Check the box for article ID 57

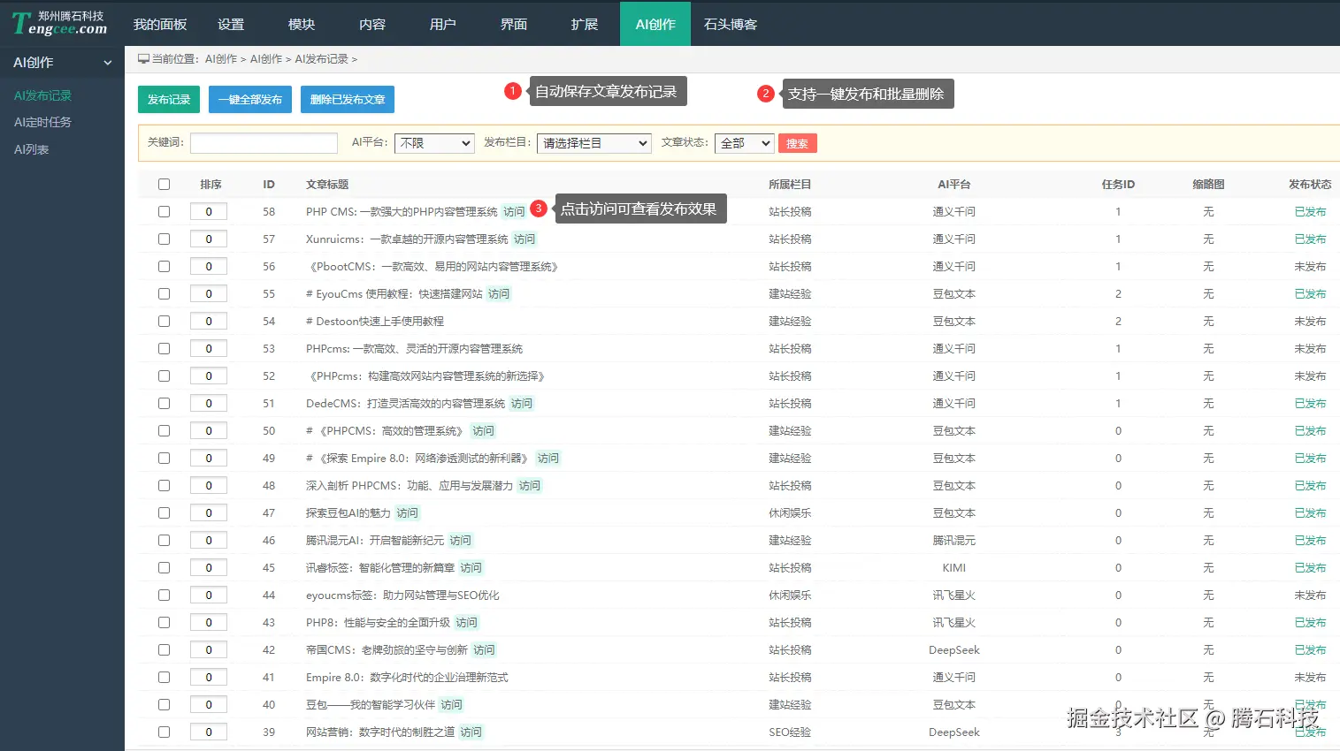(164, 239)
